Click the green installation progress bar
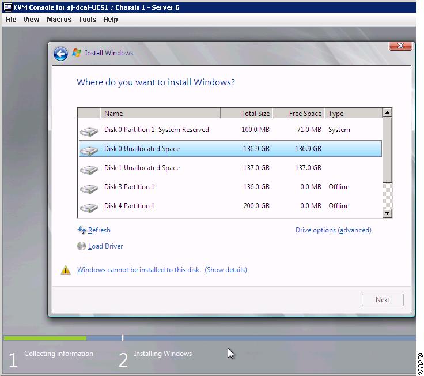424x376 pixels. click(45, 338)
